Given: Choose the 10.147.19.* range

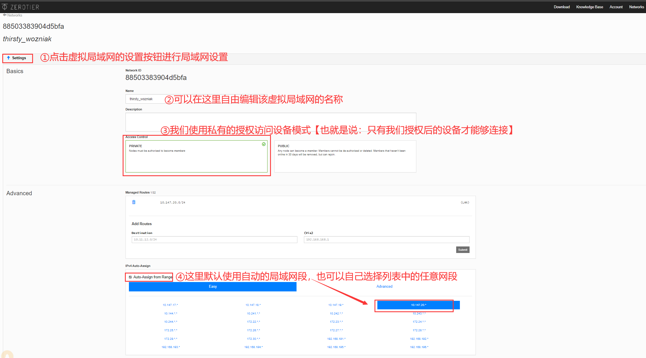Looking at the screenshot, I should click(336, 305).
